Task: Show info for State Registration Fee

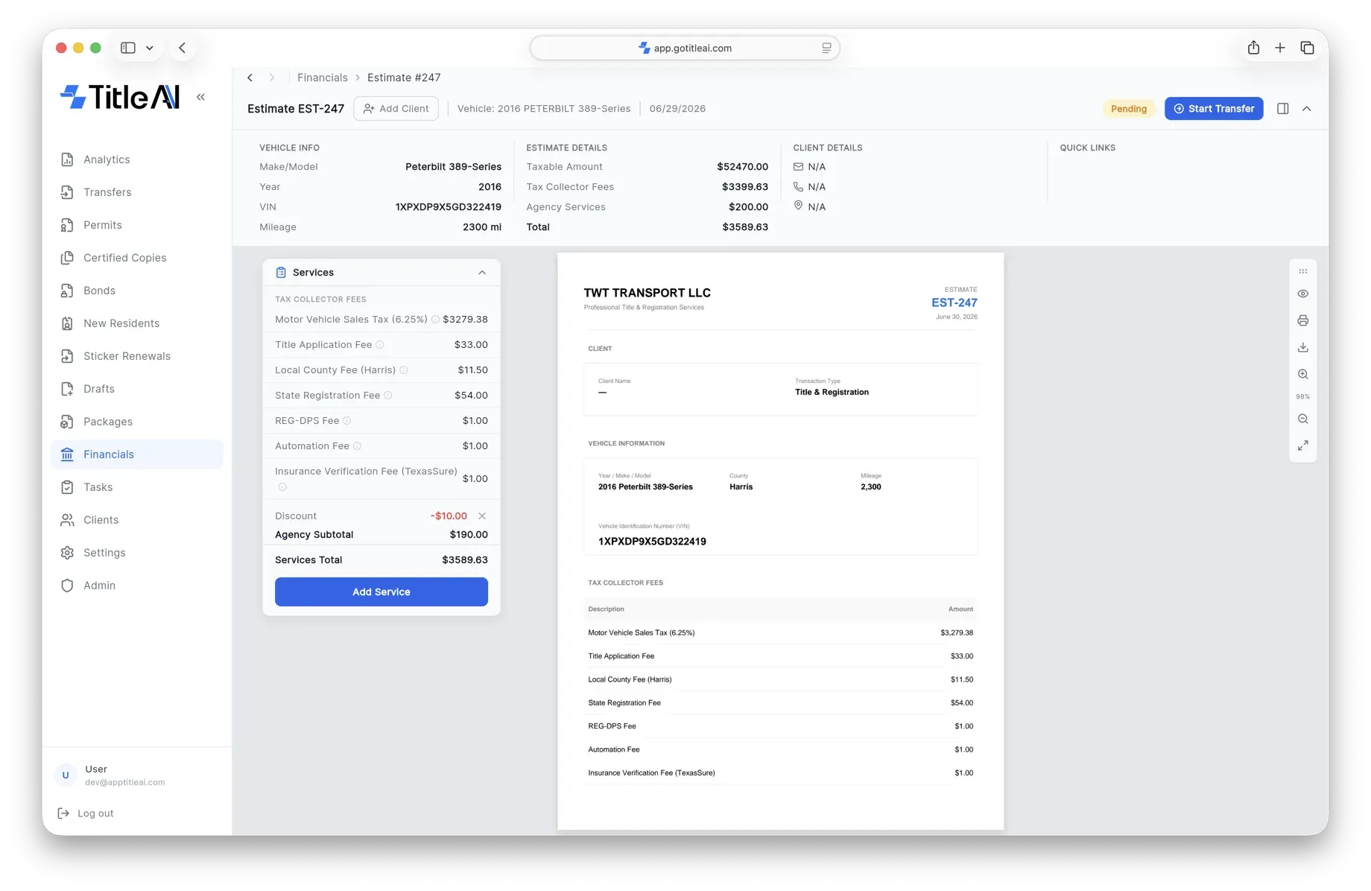Action: pos(387,396)
